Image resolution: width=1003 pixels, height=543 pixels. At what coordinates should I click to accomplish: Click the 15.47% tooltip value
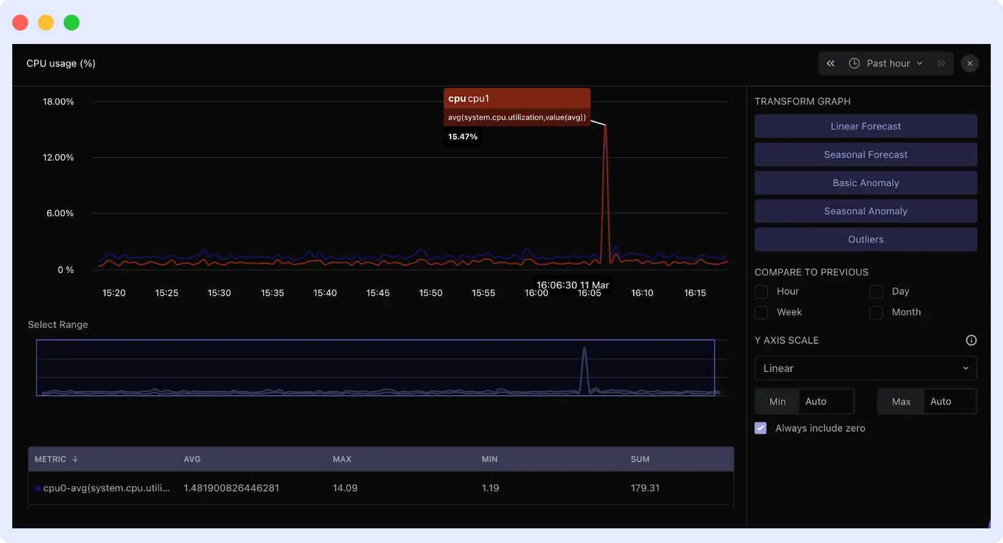click(462, 137)
